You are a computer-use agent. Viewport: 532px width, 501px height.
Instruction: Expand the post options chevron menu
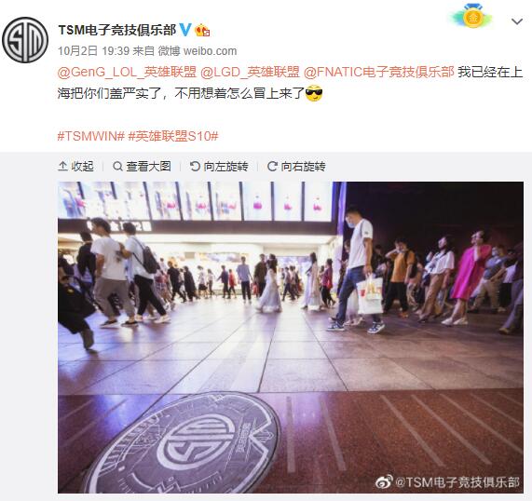point(517,21)
